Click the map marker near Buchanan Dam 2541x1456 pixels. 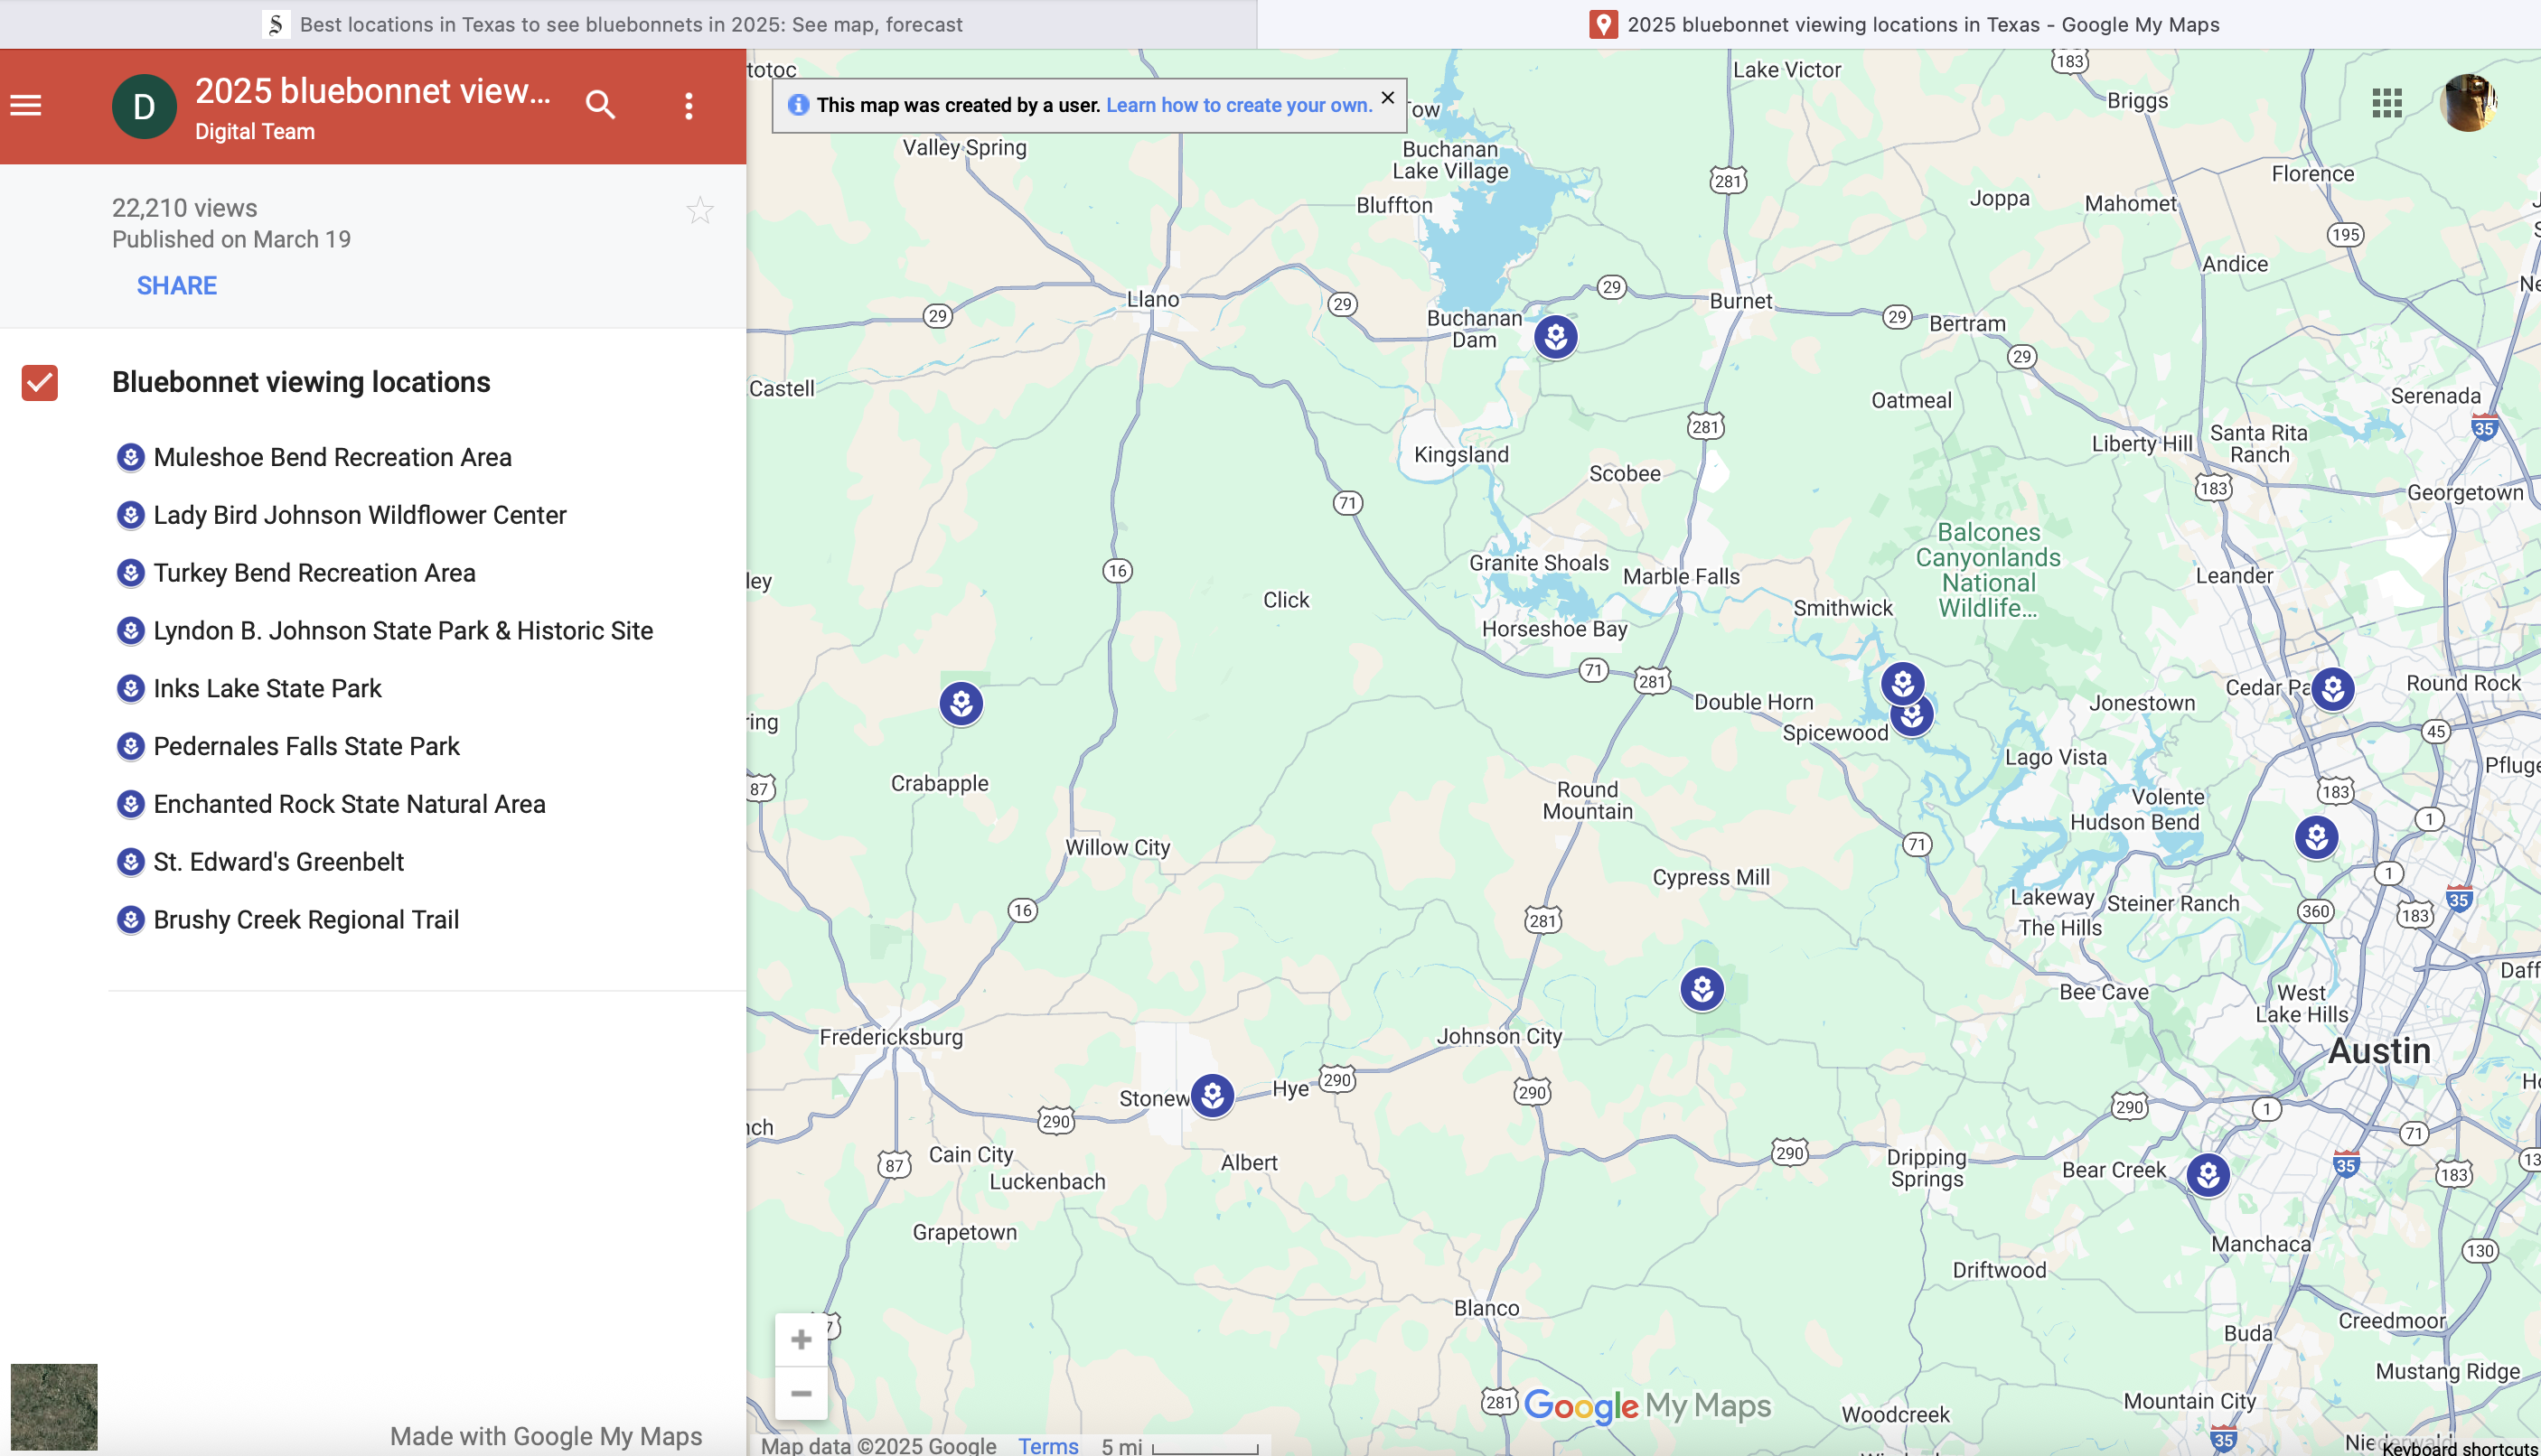click(x=1556, y=337)
